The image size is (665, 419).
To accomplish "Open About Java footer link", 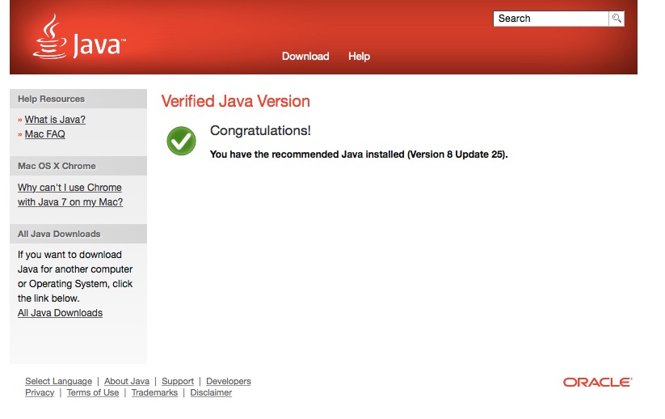I will point(127,381).
